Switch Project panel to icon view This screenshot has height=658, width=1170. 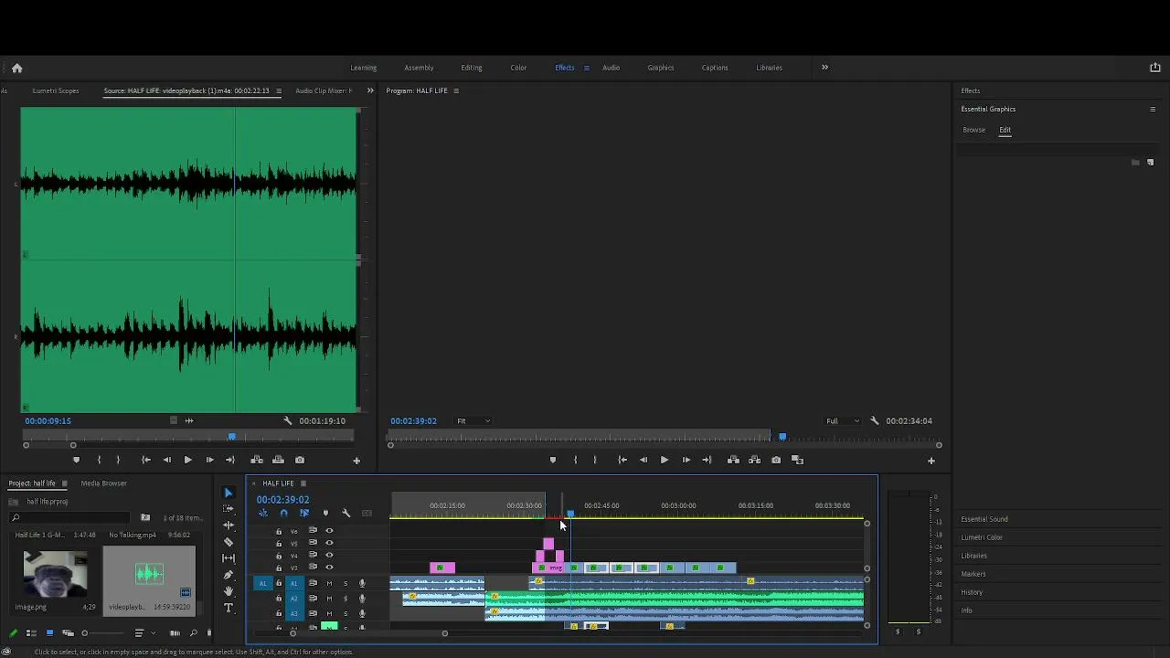[x=49, y=633]
